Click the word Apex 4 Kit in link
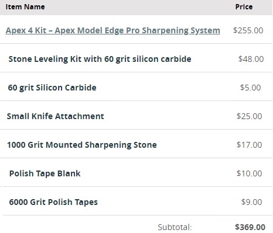 (26, 30)
